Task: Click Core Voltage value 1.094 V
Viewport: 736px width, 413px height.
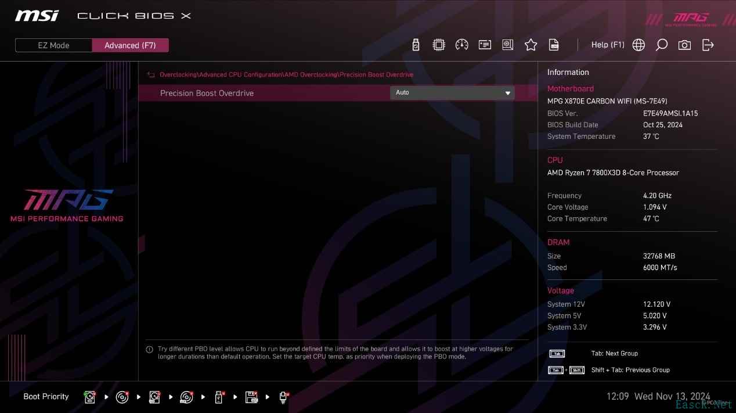Action: [x=655, y=207]
